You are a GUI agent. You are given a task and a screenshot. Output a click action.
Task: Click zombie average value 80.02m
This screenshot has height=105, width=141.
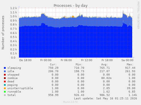pos(106,78)
